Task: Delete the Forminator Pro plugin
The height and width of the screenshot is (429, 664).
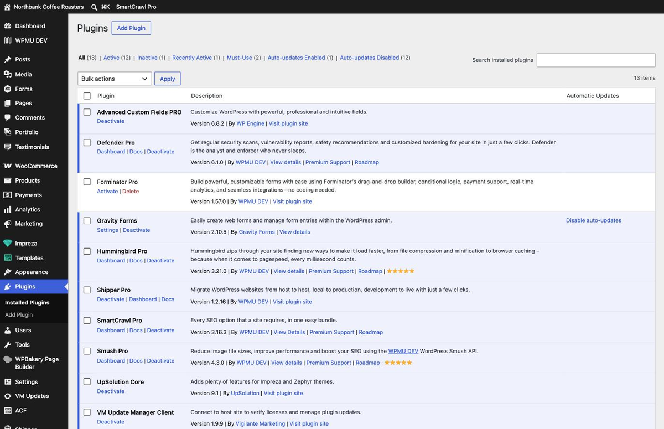Action: [x=131, y=192]
